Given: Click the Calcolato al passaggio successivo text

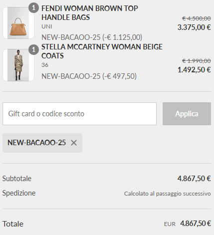Looking at the screenshot, I should tap(168, 194).
